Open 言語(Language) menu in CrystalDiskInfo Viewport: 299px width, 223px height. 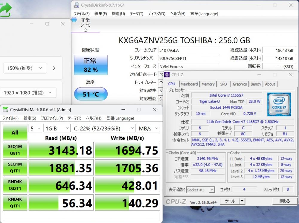204,14
